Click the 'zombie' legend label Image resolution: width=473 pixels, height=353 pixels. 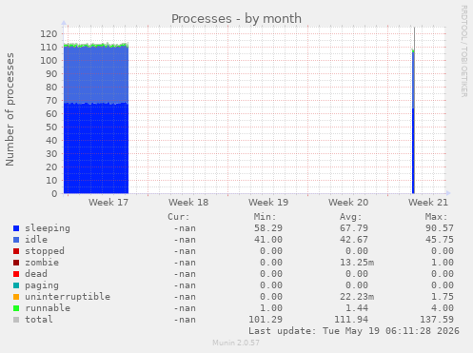point(42,263)
